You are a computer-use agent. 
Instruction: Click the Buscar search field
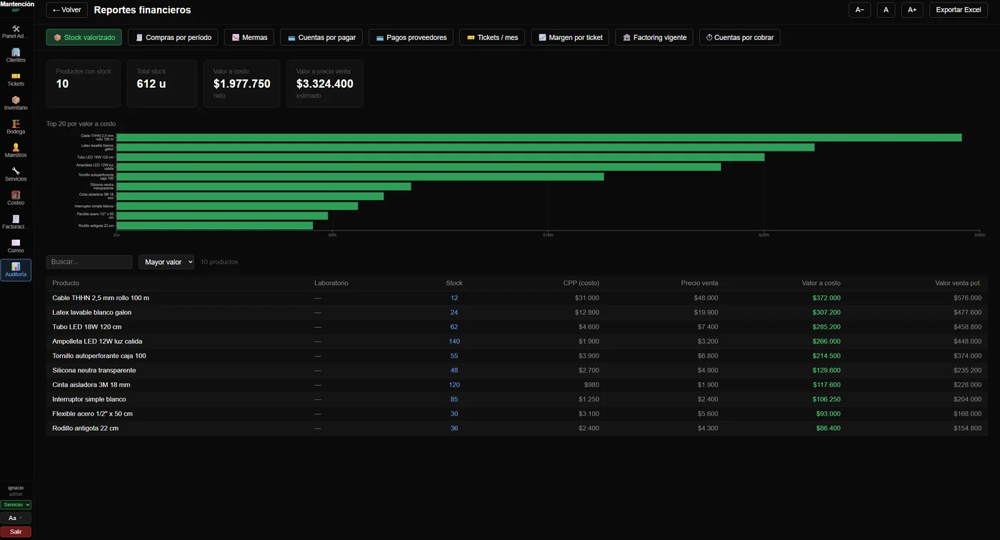click(x=89, y=262)
